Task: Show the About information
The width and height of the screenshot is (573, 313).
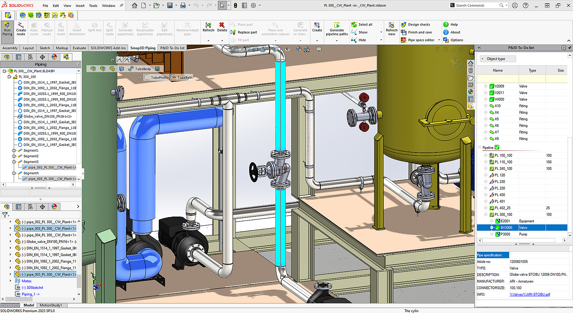Action: (452, 32)
